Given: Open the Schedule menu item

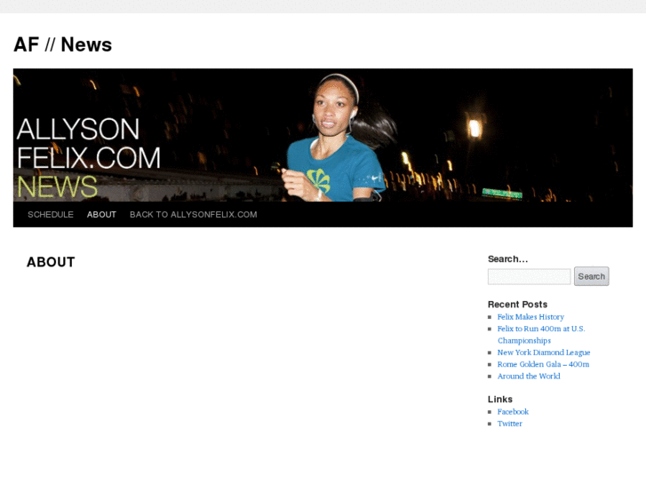Looking at the screenshot, I should click(51, 215).
